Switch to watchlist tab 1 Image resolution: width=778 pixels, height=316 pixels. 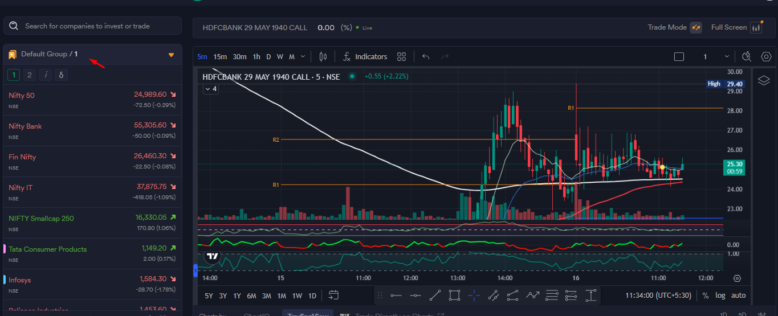(14, 75)
